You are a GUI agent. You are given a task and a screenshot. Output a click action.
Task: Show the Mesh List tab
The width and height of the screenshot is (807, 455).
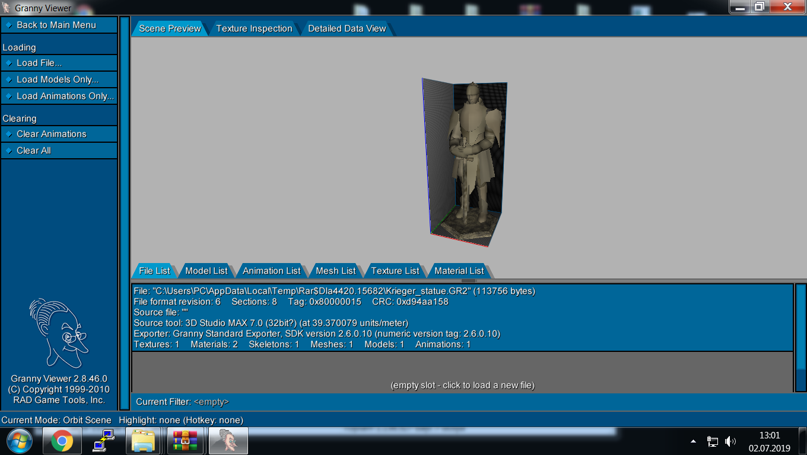click(335, 271)
